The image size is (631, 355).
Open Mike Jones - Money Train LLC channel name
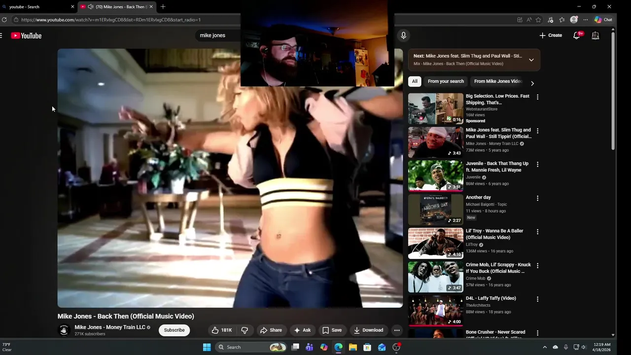[110, 327]
